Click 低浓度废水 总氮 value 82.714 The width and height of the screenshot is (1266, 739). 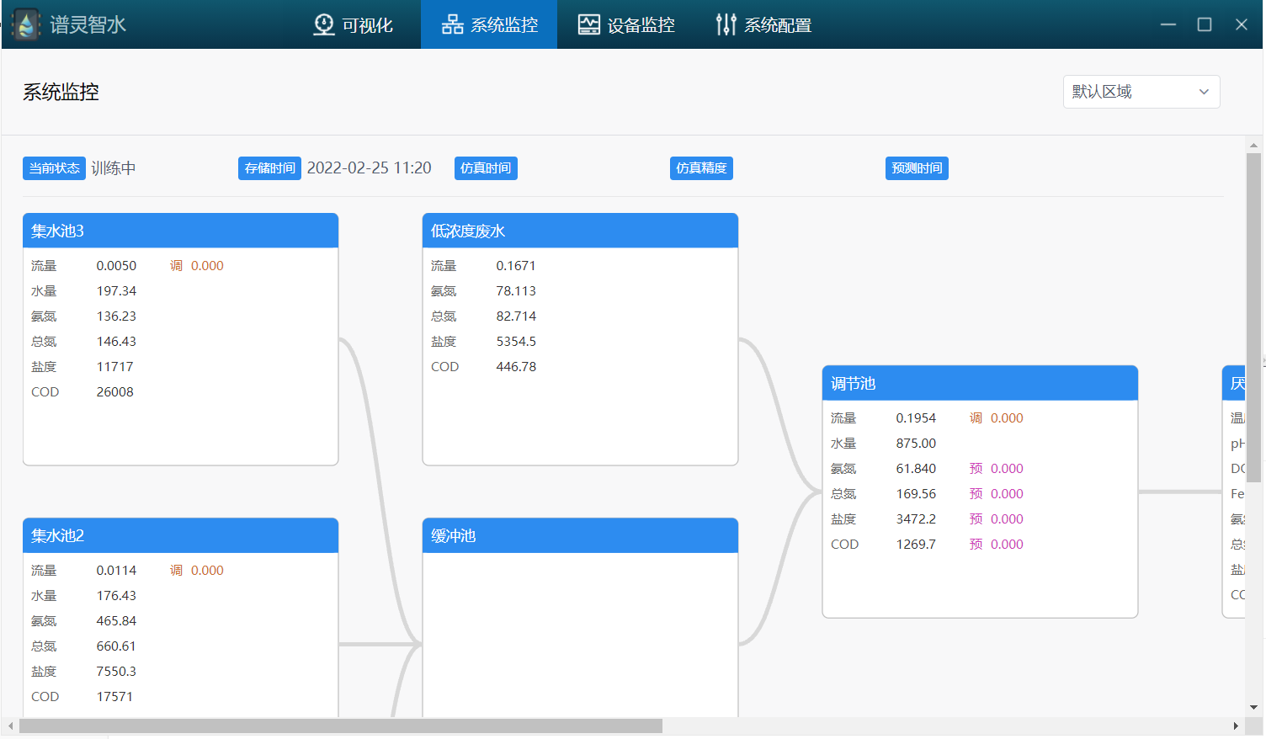[516, 316]
